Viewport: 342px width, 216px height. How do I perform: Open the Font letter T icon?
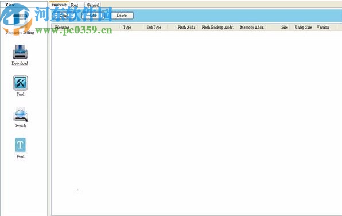click(x=20, y=145)
